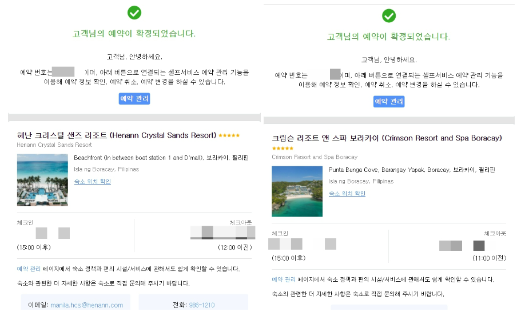517x324 pixels.
Task: Click gray subtitle Crimson Resort and Spa Boracay
Action: coord(315,157)
